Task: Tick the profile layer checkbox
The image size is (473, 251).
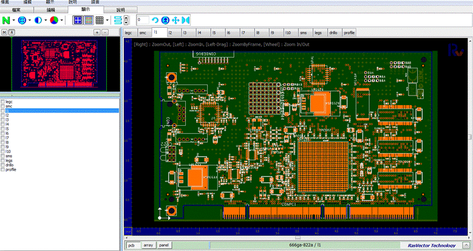Action: [x=3, y=170]
